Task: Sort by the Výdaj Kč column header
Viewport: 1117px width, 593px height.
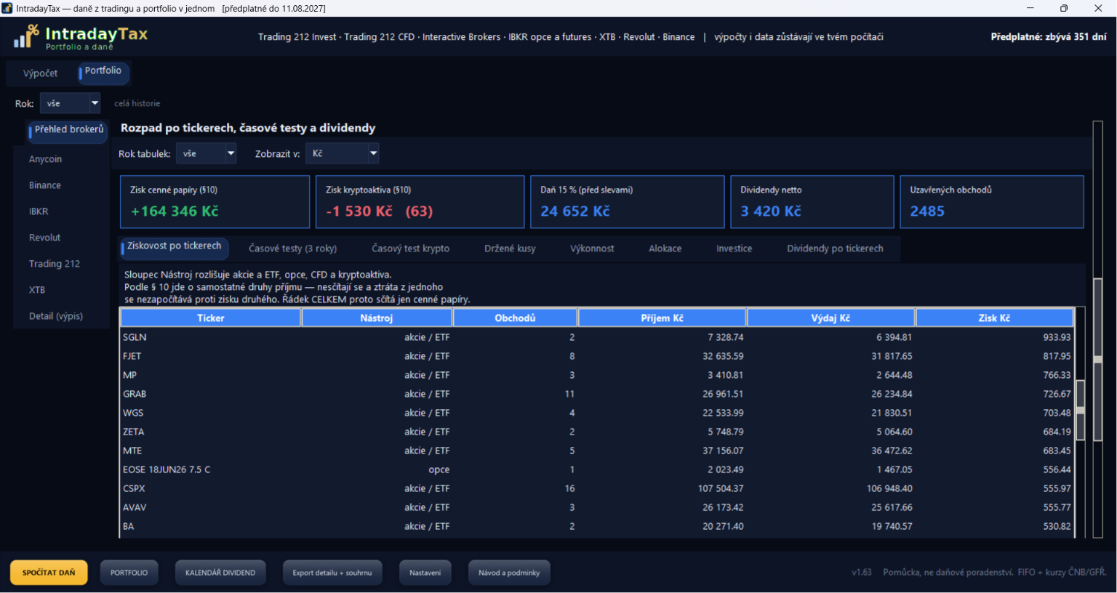Action: 830,318
